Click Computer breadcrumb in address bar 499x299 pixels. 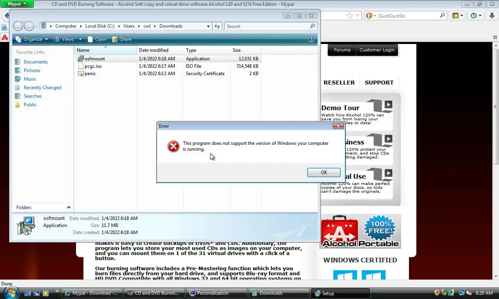66,26
